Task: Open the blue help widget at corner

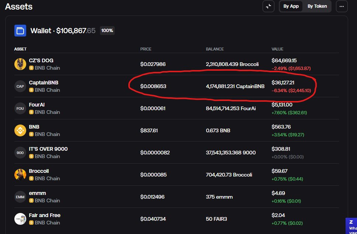Action: tap(351, 226)
